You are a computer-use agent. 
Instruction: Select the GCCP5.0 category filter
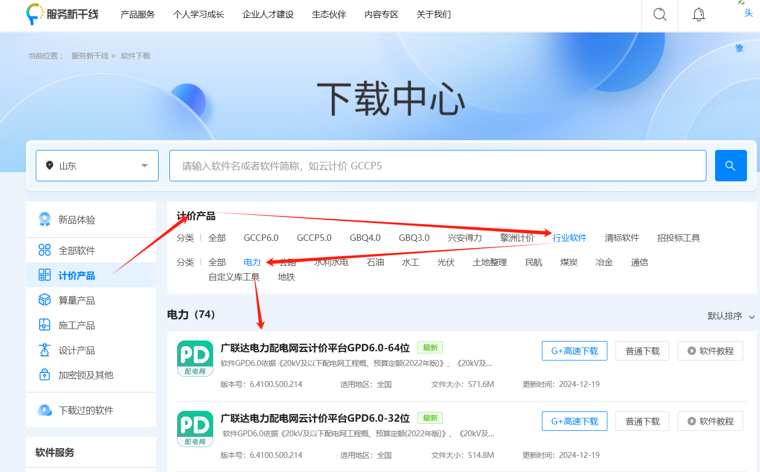[x=314, y=238]
